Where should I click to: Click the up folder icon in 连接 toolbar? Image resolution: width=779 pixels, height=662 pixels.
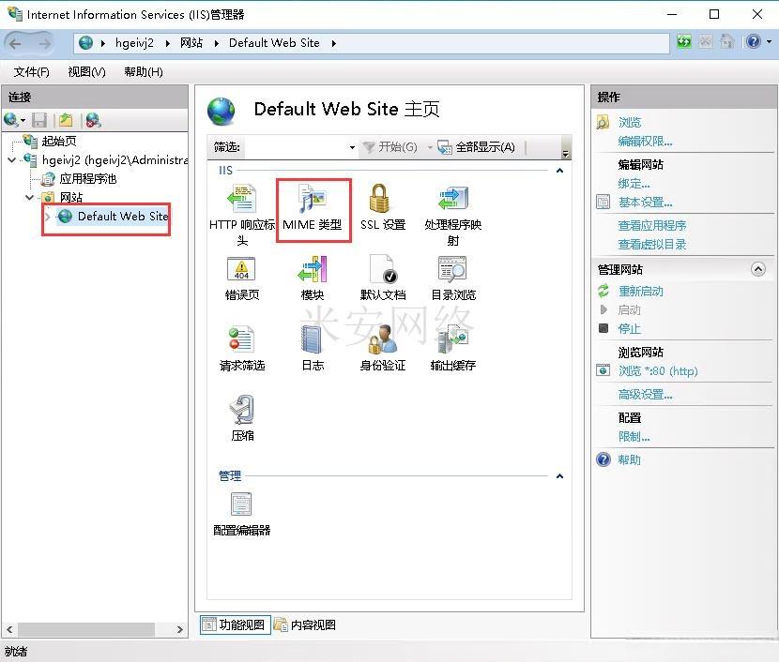point(66,120)
